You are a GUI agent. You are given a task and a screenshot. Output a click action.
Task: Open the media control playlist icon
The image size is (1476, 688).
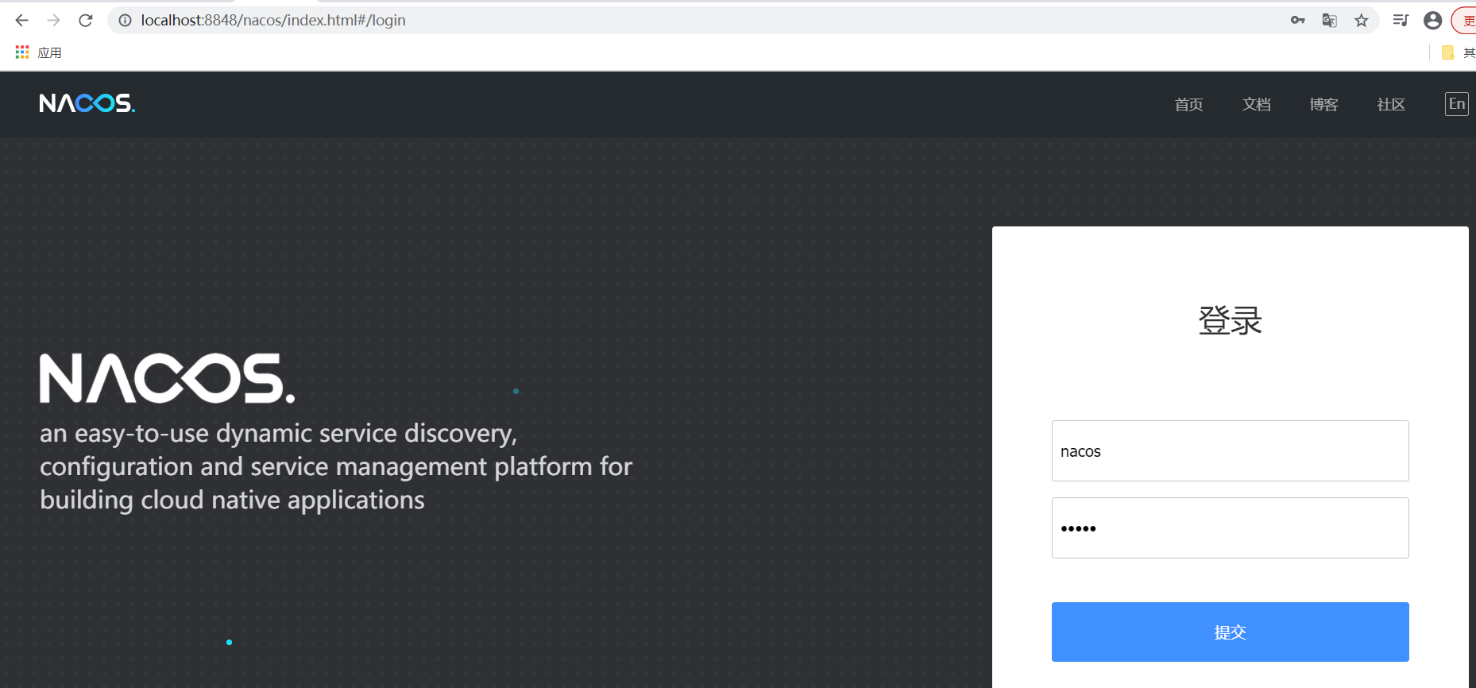(x=1401, y=21)
